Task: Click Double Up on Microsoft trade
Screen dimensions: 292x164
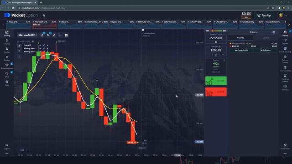Action: click(x=241, y=51)
